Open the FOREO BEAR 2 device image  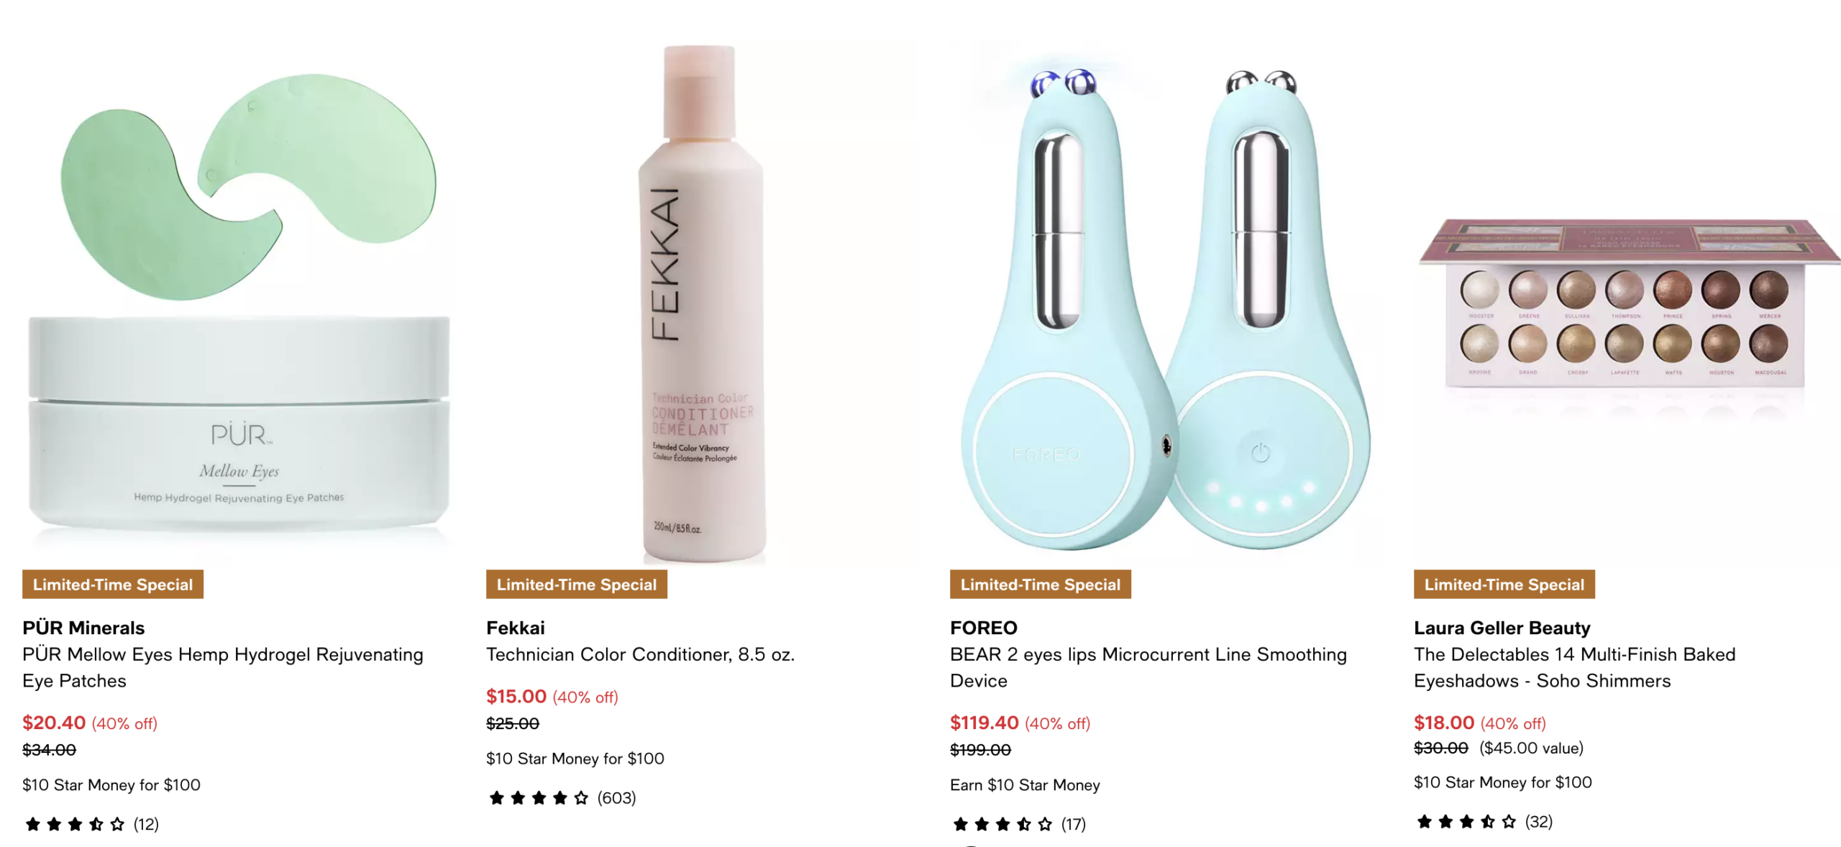click(1165, 302)
